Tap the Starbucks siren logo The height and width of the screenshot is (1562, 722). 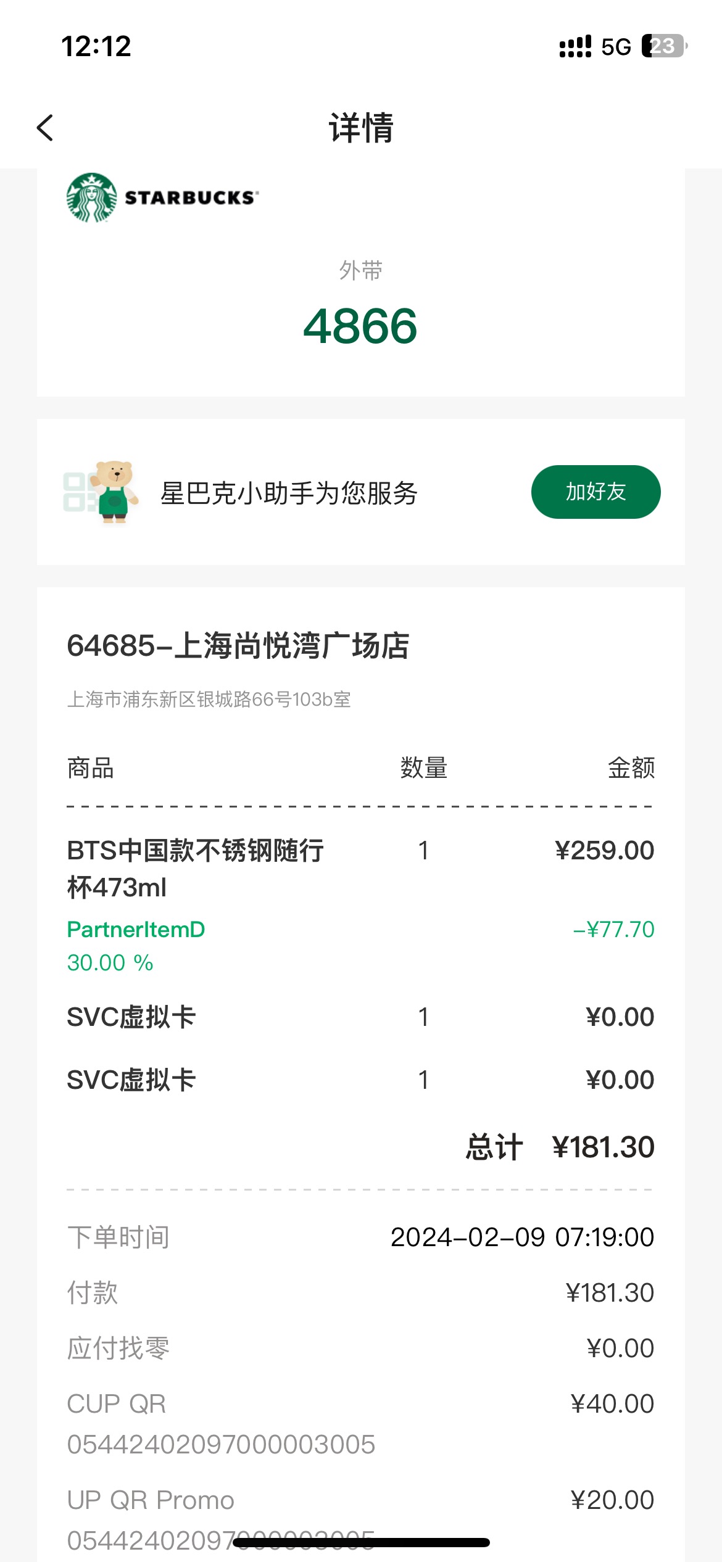[x=91, y=197]
